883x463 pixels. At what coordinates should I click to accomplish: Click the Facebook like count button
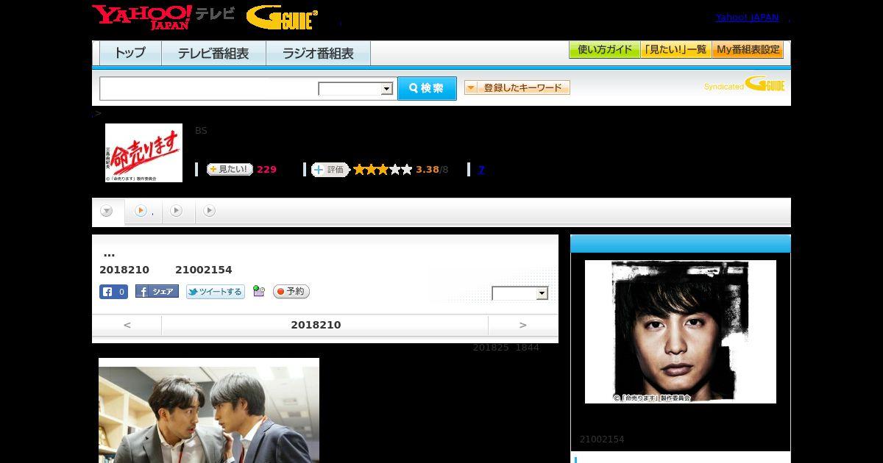coord(114,292)
